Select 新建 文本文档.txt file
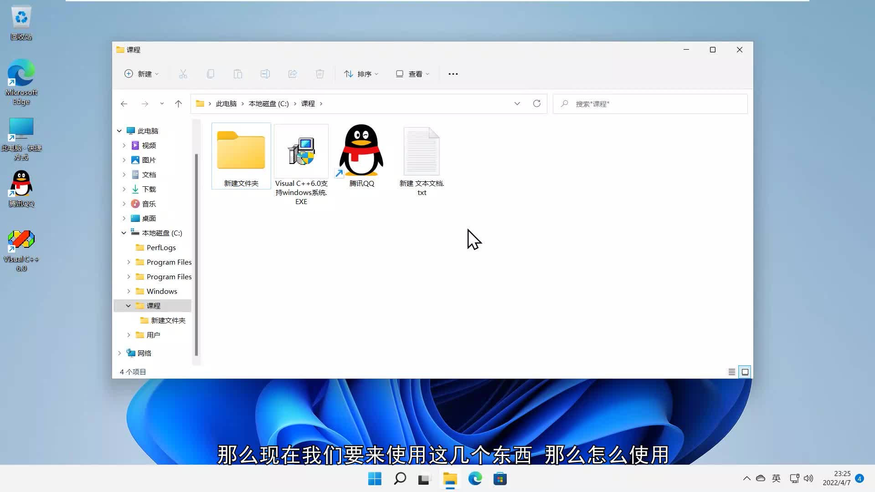The height and width of the screenshot is (492, 875). point(422,161)
